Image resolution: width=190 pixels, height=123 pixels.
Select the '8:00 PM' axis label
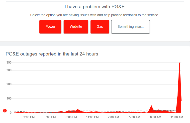pyautogui.click(x=71, y=117)
